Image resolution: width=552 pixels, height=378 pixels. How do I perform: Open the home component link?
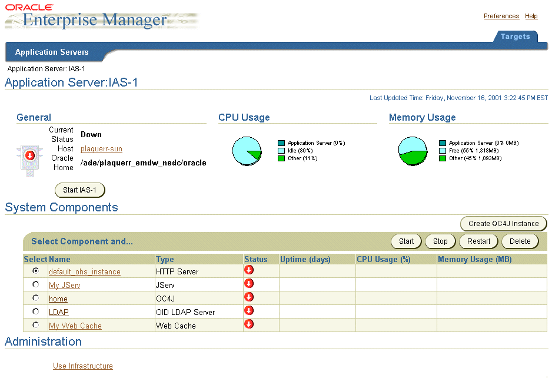[x=58, y=299]
